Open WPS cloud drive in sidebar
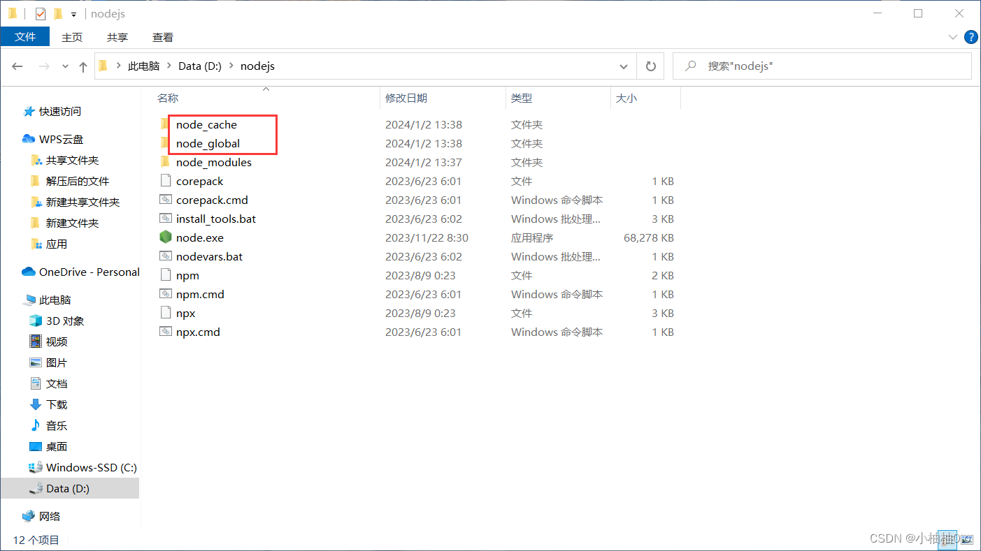The width and height of the screenshot is (981, 551). (x=53, y=139)
